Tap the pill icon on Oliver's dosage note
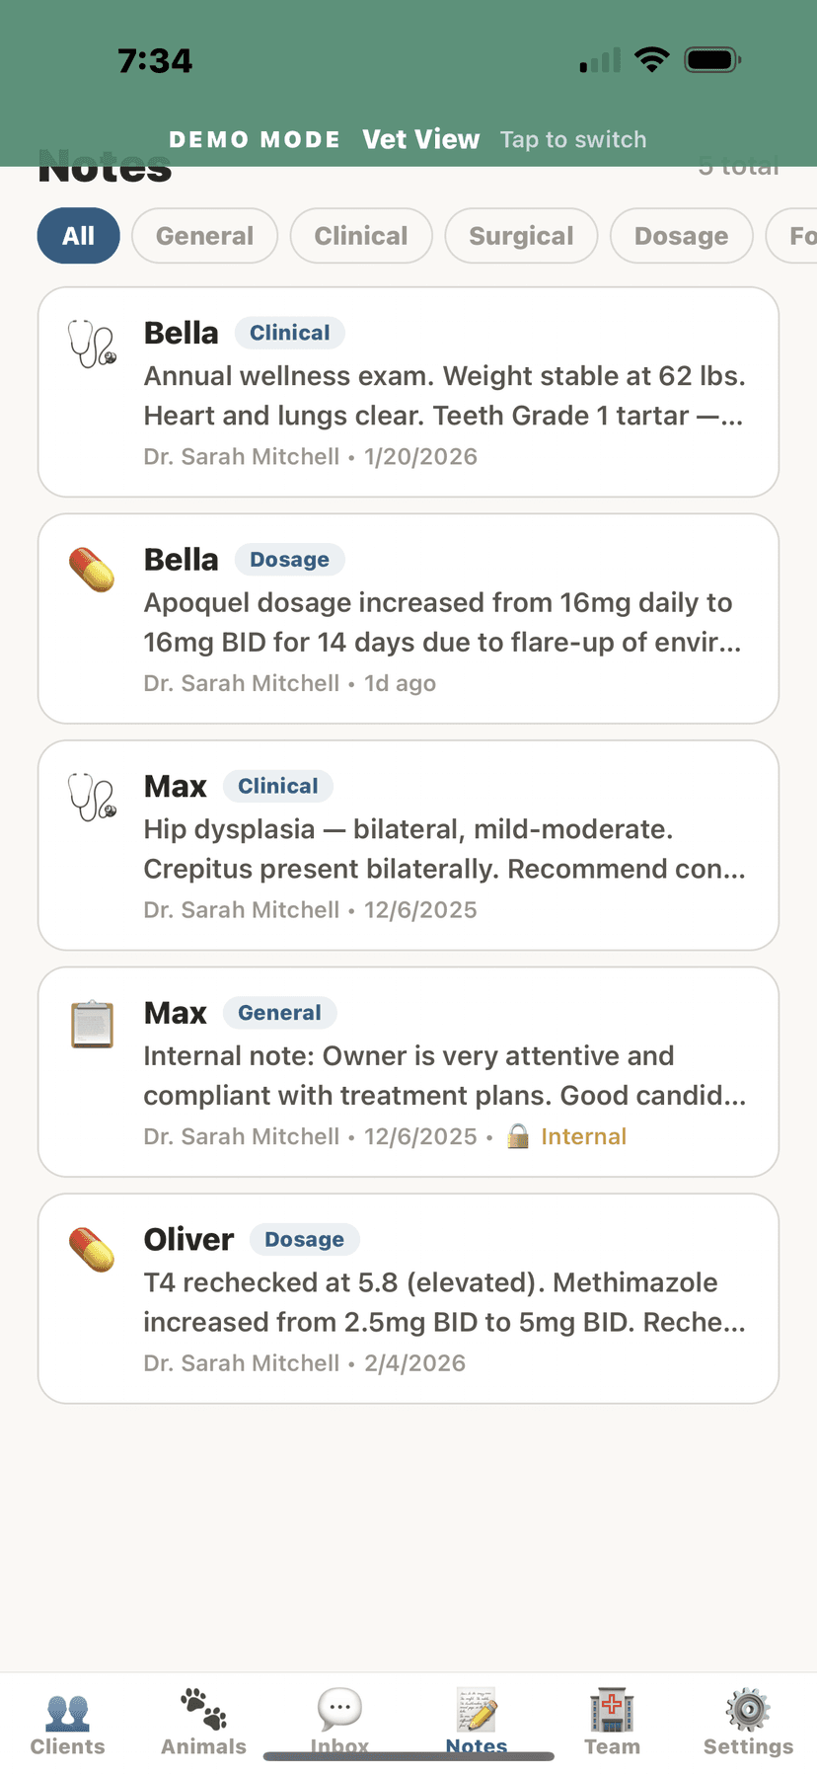Viewport: 817px width, 1776px height. [92, 1250]
